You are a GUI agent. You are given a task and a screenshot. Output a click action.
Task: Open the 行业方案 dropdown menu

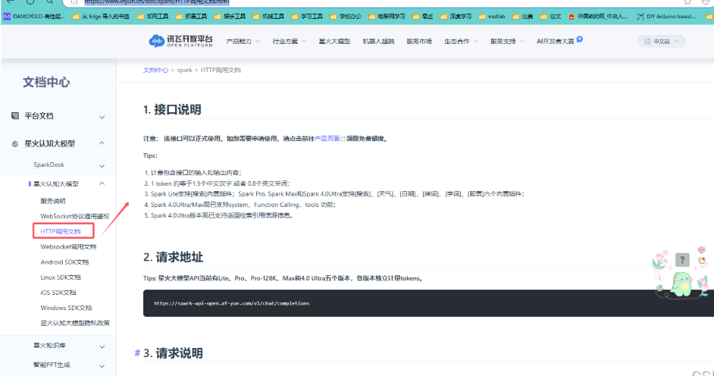click(x=290, y=42)
